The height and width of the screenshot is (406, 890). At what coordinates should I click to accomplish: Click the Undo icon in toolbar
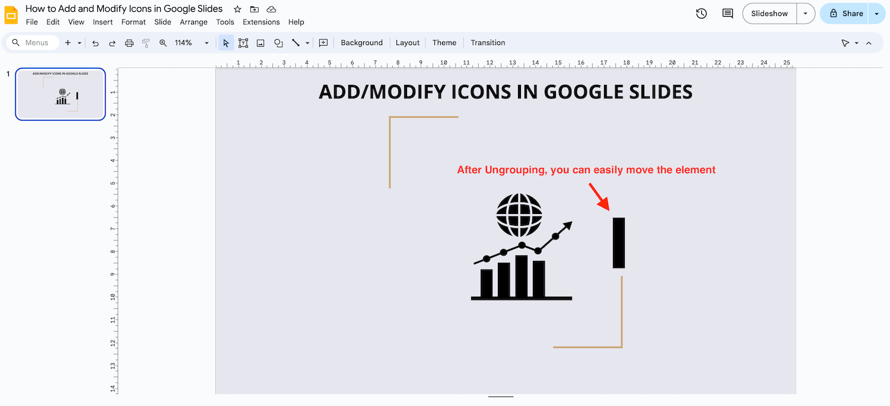(x=96, y=43)
